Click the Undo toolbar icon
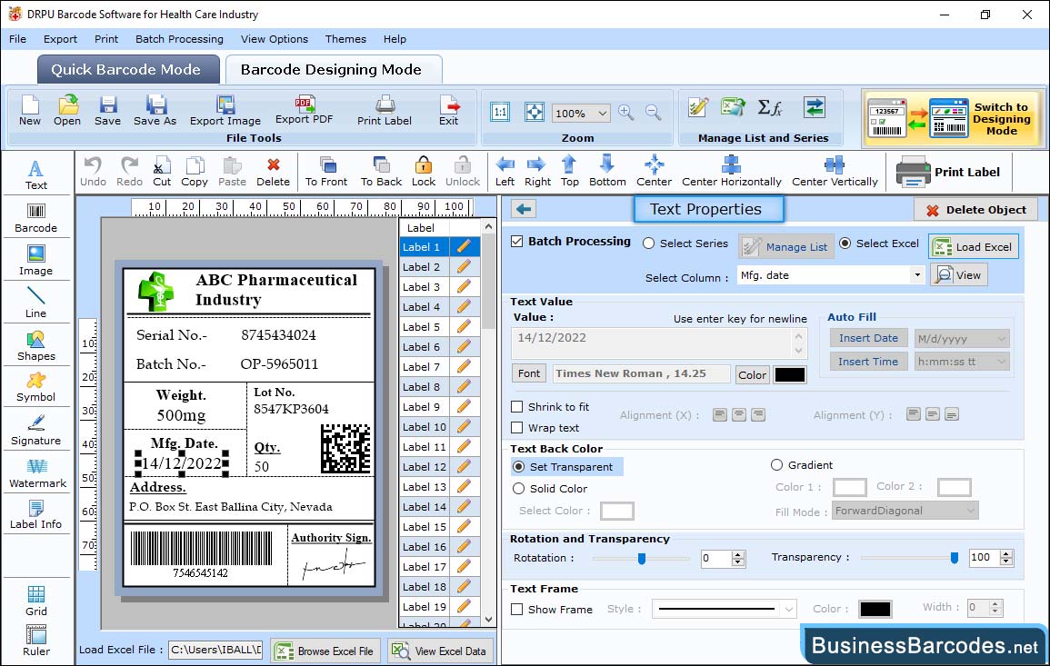 coord(93,172)
